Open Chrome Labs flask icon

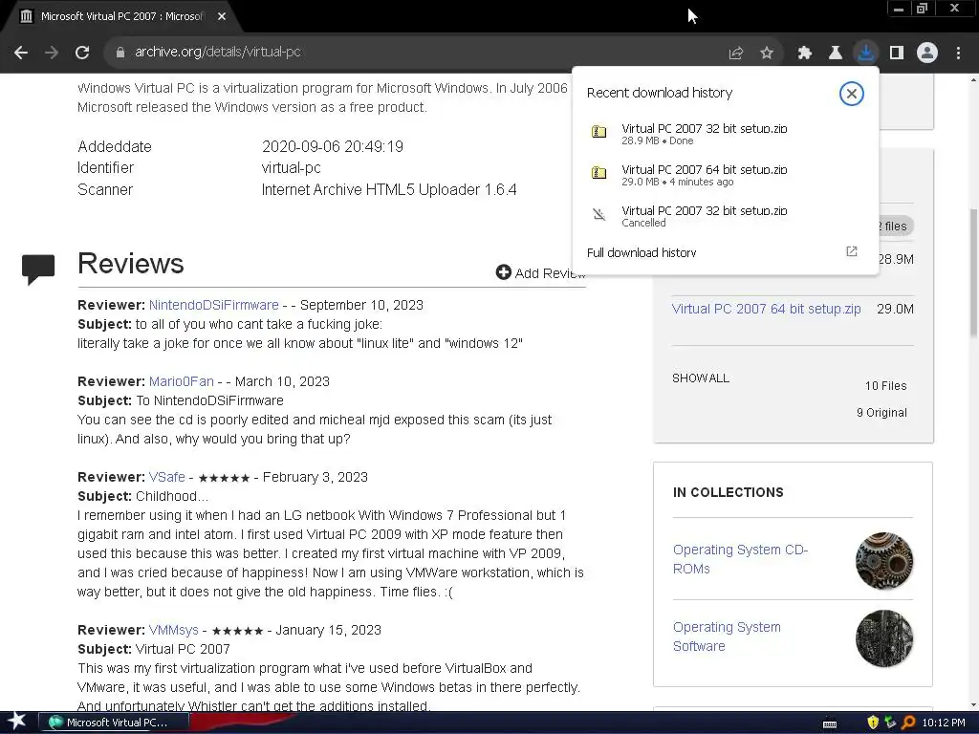pyautogui.click(x=836, y=54)
